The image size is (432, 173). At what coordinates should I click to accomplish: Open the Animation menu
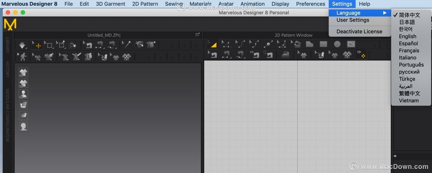point(252,4)
